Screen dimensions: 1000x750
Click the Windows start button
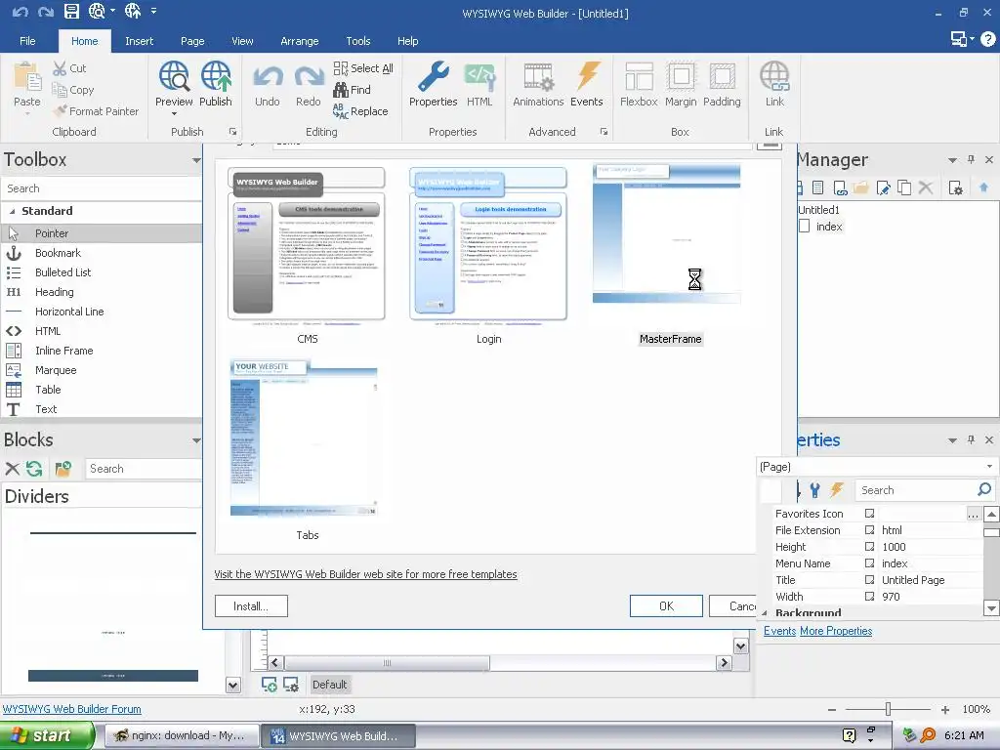tap(47, 735)
